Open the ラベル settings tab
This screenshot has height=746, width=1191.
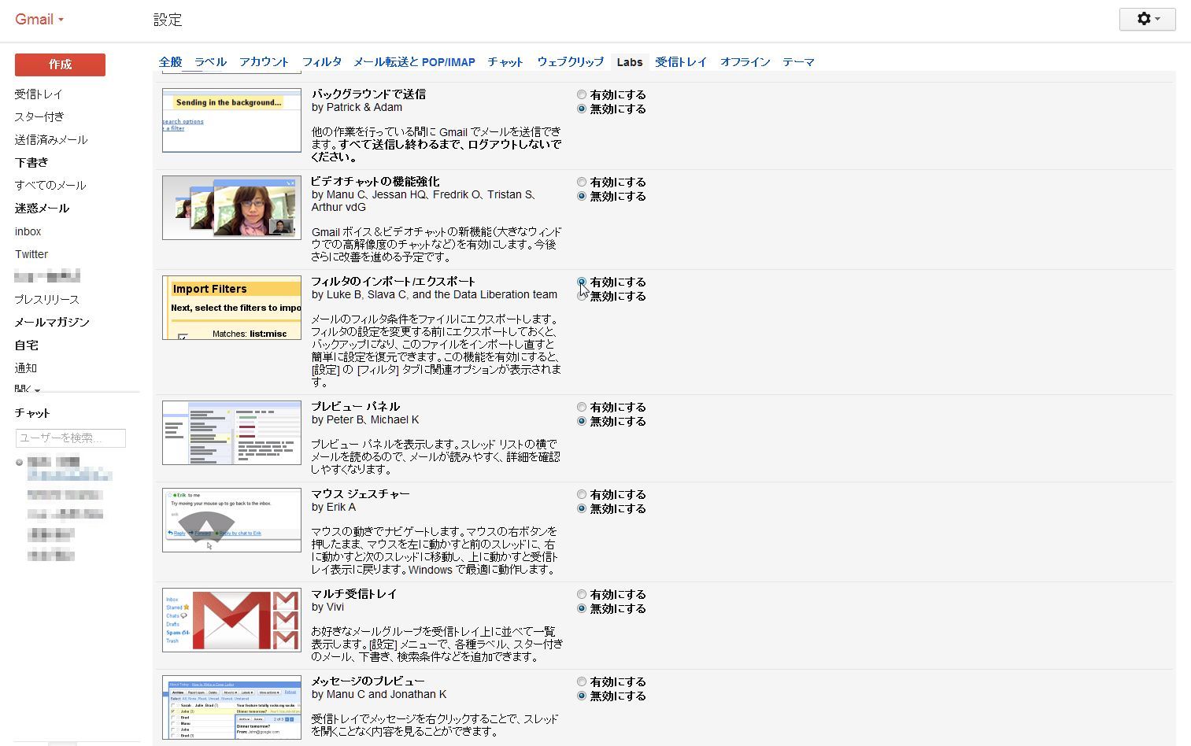pyautogui.click(x=210, y=61)
